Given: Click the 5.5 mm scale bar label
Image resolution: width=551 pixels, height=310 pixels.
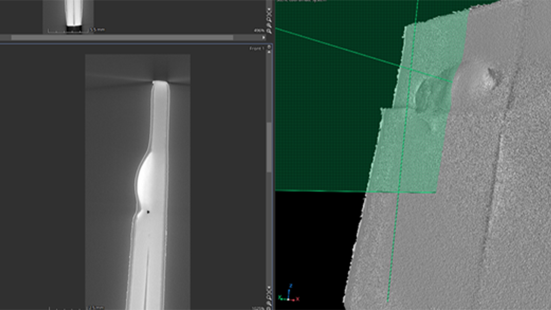Looking at the screenshot, I should [x=97, y=30].
